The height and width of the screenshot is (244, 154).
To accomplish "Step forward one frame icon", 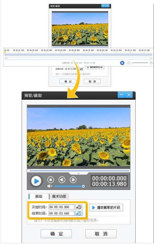I will point(73,180).
